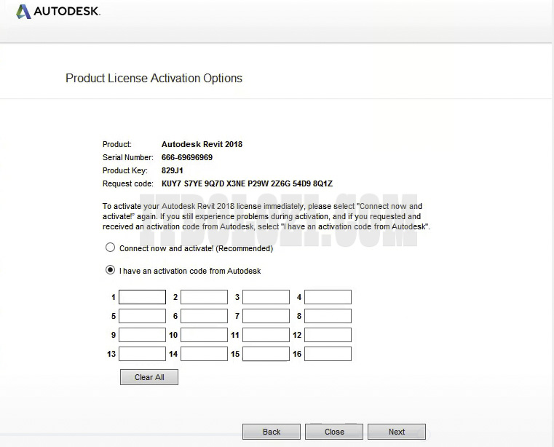Select 'I have an activation code' option
The image size is (554, 447).
point(111,270)
